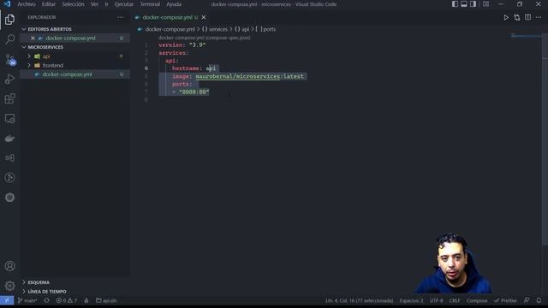Toggle the primary side bar visibility
Viewport: 548px width, 308px height.
pyautogui.click(x=455, y=4)
